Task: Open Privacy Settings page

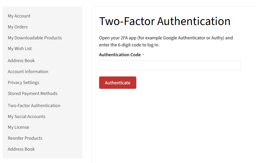Action: [23, 83]
